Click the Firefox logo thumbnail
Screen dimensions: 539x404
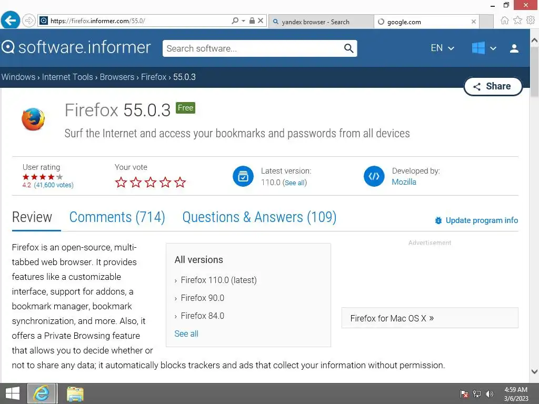pos(33,119)
